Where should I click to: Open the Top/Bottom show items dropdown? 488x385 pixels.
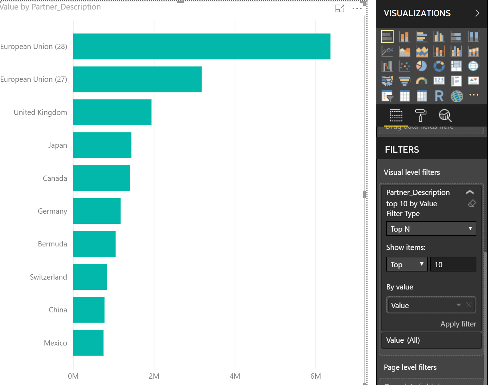(407, 264)
